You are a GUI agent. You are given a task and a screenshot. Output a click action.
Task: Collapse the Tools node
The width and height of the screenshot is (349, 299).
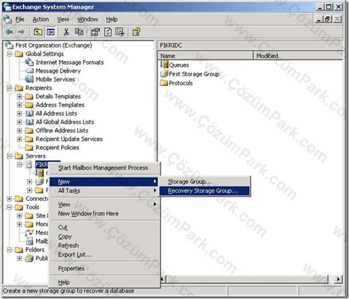tap(9, 208)
